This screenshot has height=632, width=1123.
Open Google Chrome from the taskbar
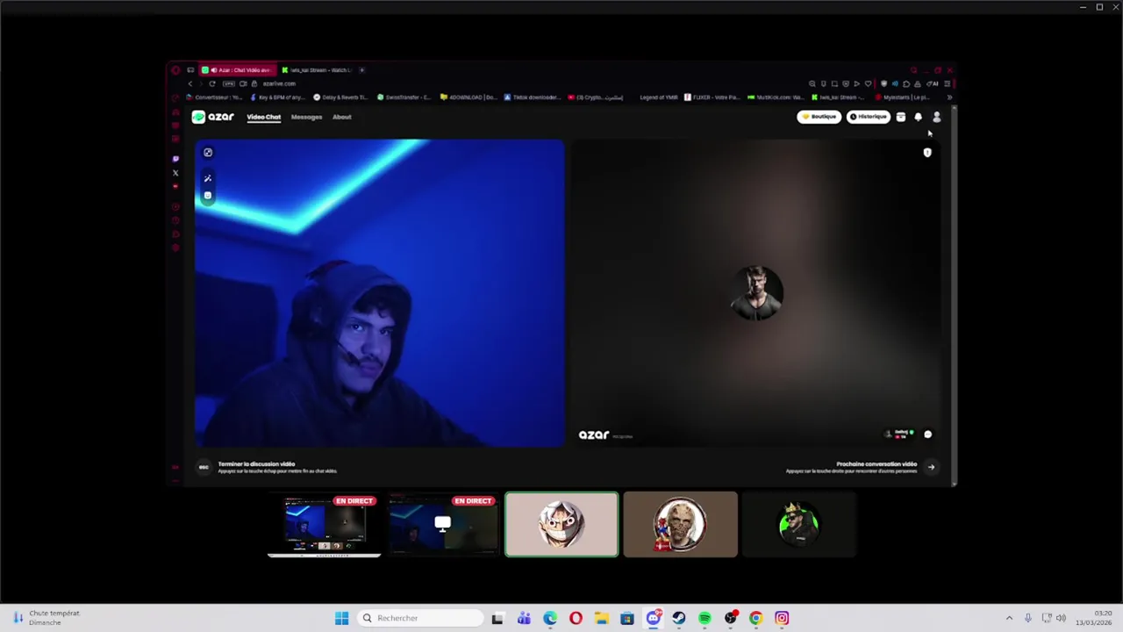(756, 618)
